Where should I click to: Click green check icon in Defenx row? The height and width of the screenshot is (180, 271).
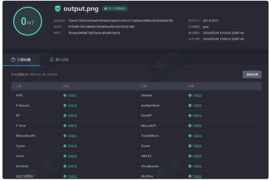pyautogui.click(x=190, y=95)
